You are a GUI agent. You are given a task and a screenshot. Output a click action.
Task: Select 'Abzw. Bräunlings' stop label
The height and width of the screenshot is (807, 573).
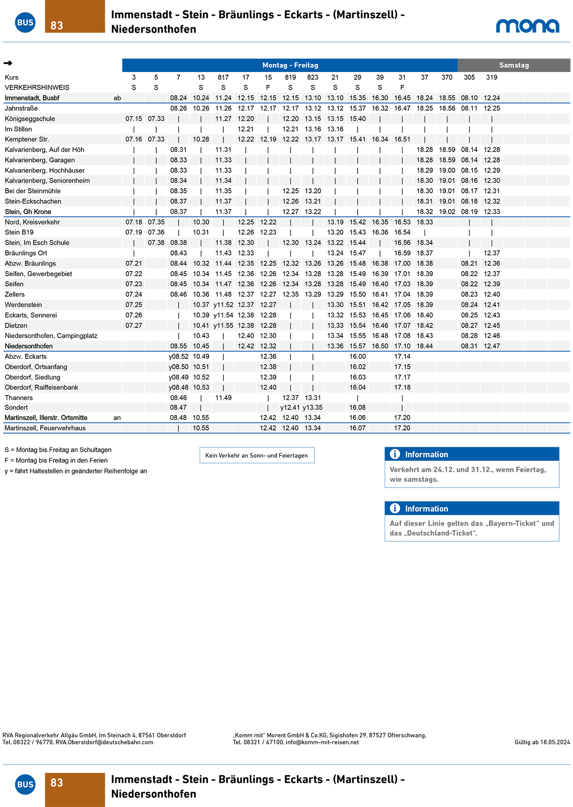[x=30, y=263]
